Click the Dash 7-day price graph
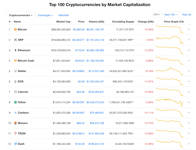 (170, 144)
